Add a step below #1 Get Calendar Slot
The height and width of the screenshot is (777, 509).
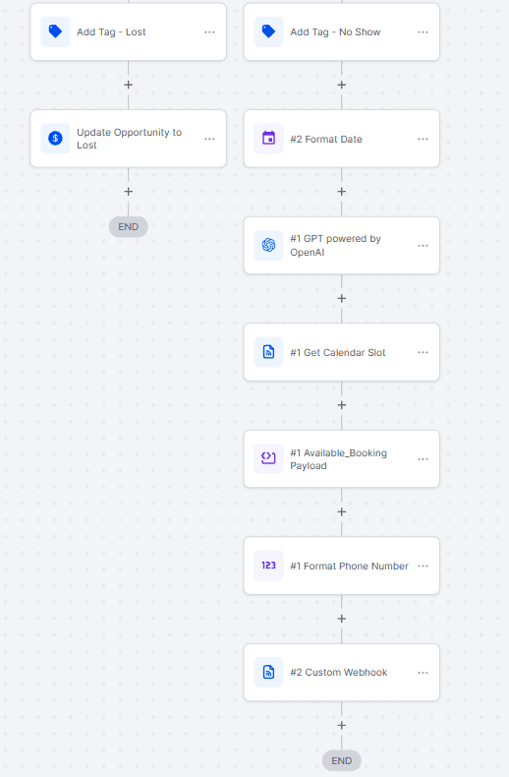(342, 405)
